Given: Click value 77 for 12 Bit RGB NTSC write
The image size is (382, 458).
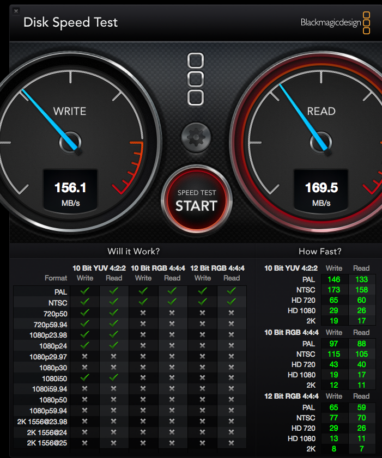Looking at the screenshot, I should pos(334,418).
